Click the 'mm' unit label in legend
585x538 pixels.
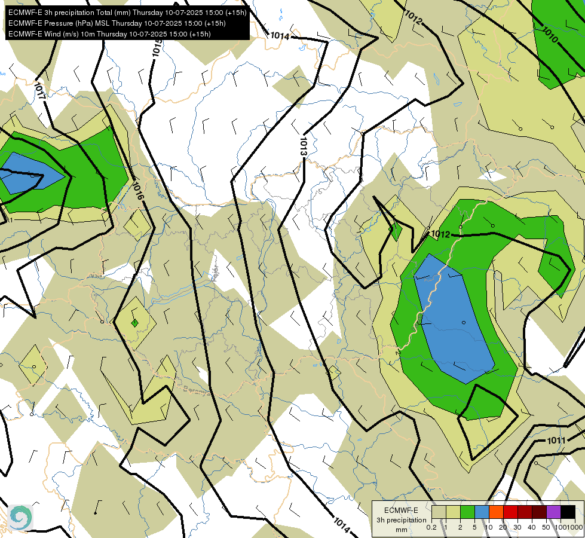pyautogui.click(x=402, y=530)
